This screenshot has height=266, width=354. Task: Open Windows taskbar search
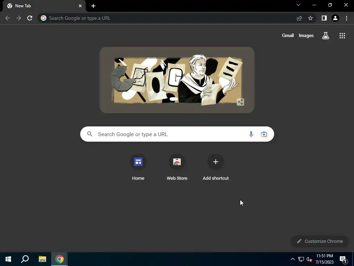(25, 259)
